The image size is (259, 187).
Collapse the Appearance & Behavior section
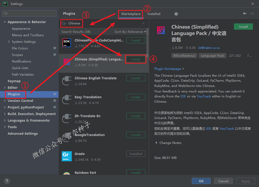pyautogui.click(x=5, y=22)
